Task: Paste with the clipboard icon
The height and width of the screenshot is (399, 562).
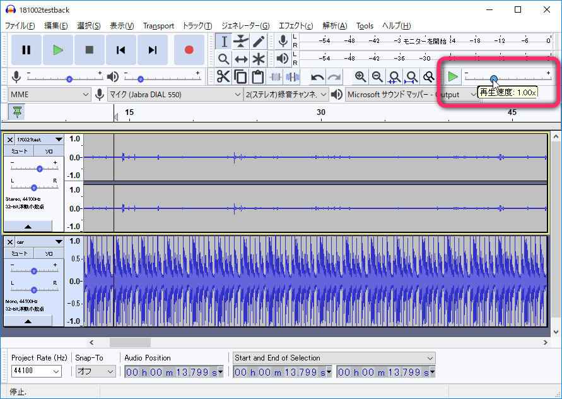Action: 258,76
